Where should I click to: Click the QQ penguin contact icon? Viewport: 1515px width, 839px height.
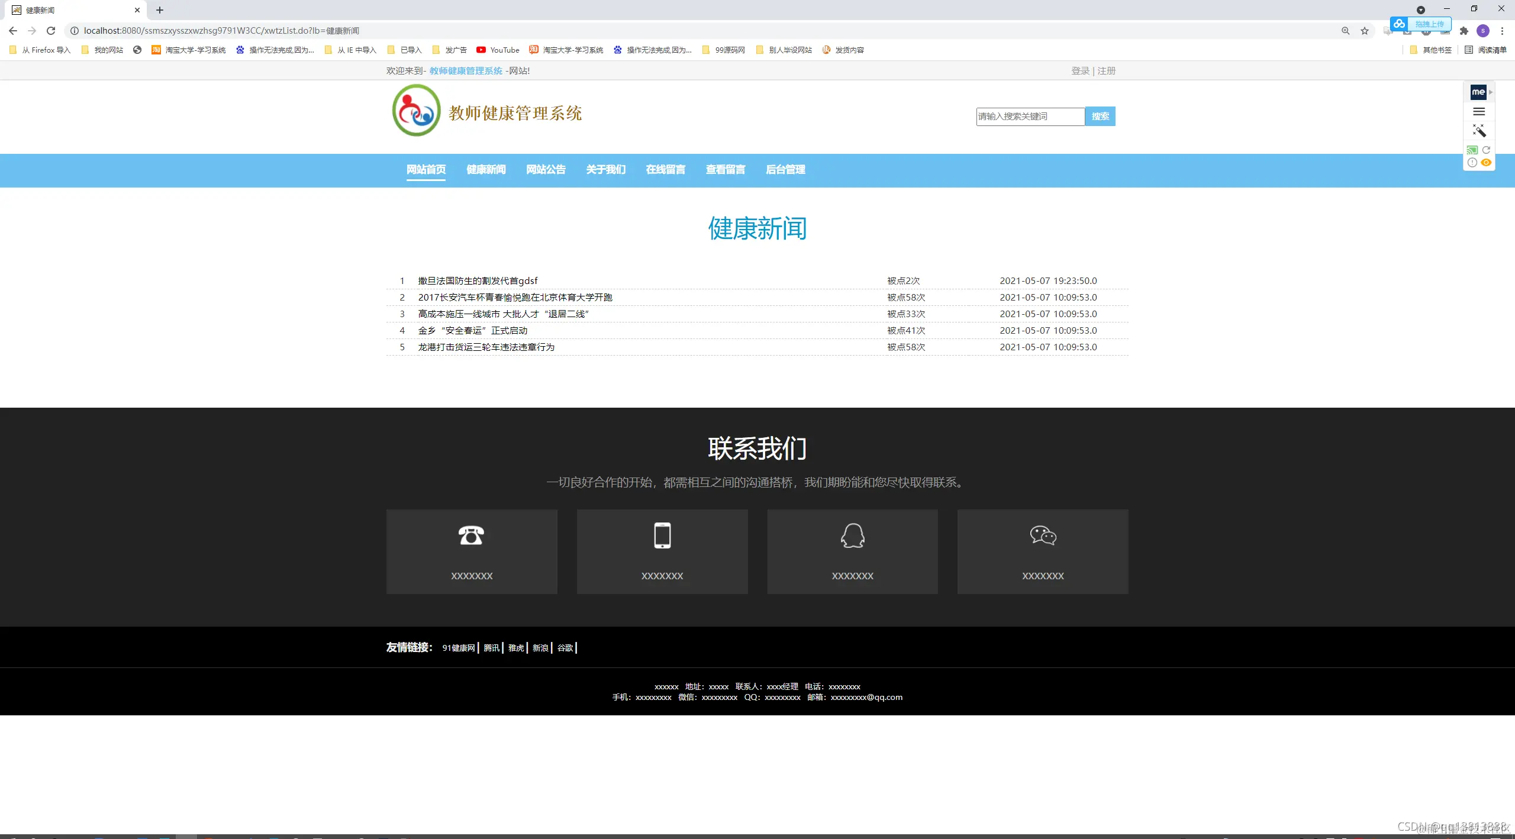852,535
